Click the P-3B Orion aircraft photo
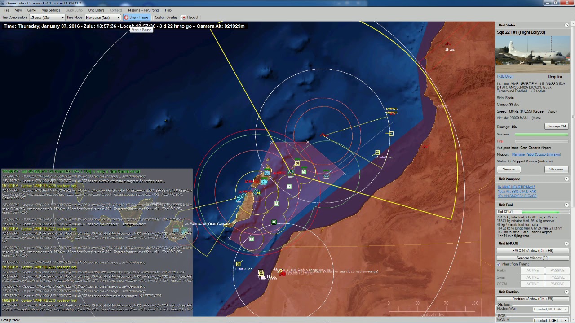575x323 pixels. point(533,54)
